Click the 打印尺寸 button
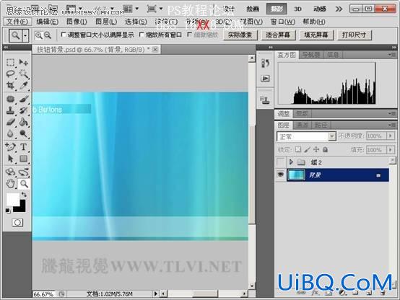Screen dimensions: 400x300 click(354, 35)
